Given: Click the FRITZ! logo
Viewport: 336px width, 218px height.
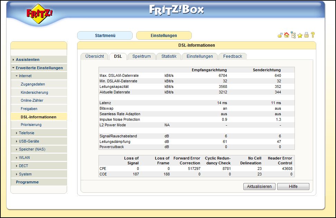Looking at the screenshot, I should (39, 14).
